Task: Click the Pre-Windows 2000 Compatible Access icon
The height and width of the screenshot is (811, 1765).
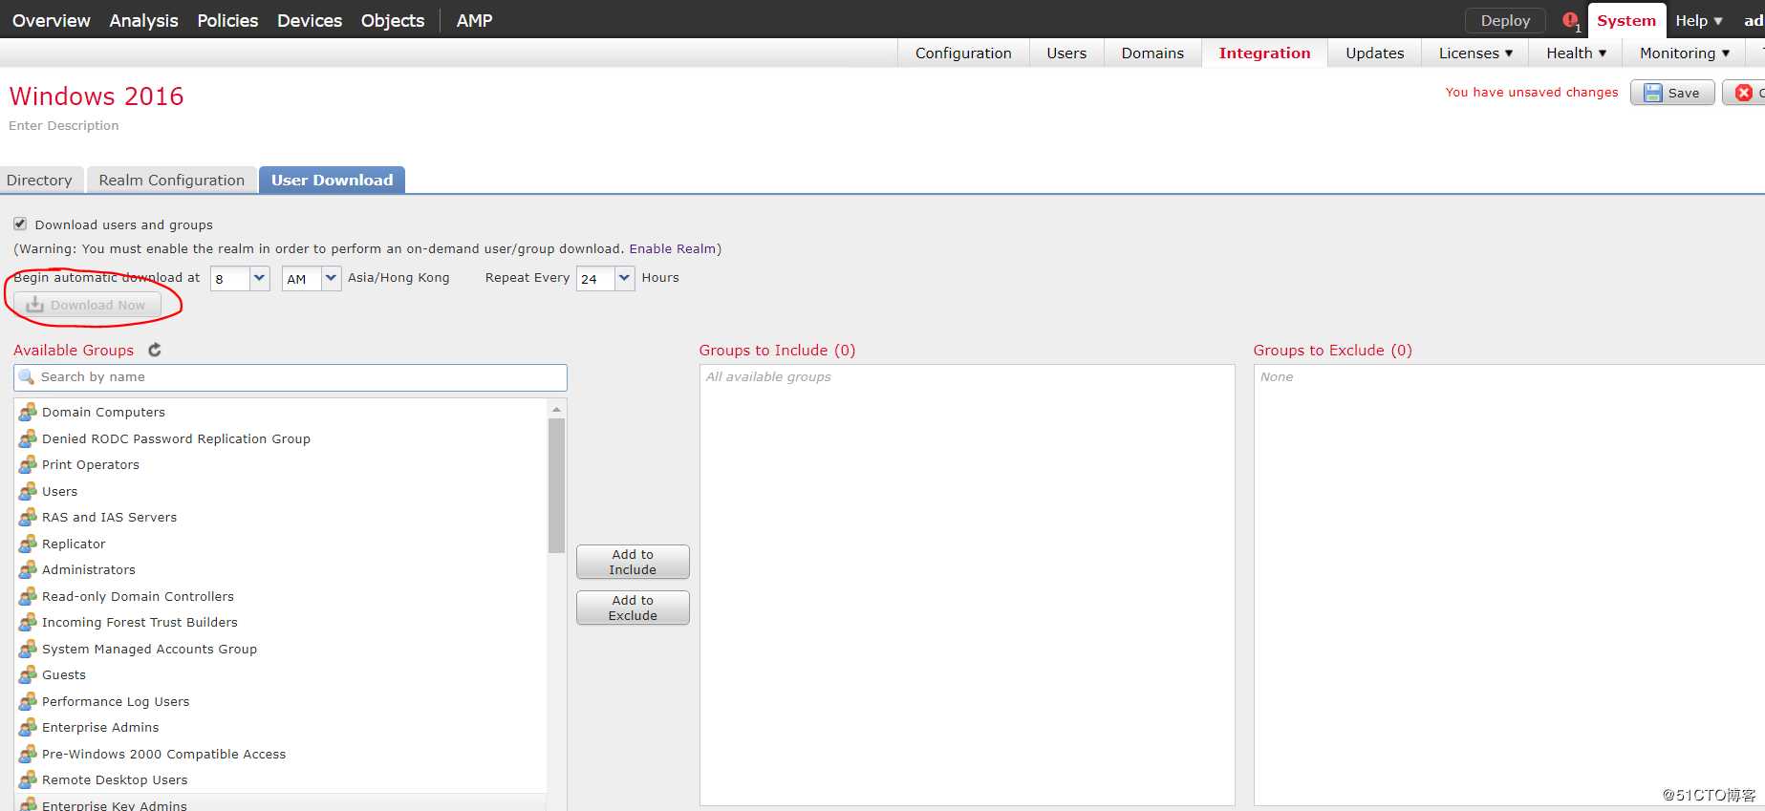Action: click(x=28, y=754)
